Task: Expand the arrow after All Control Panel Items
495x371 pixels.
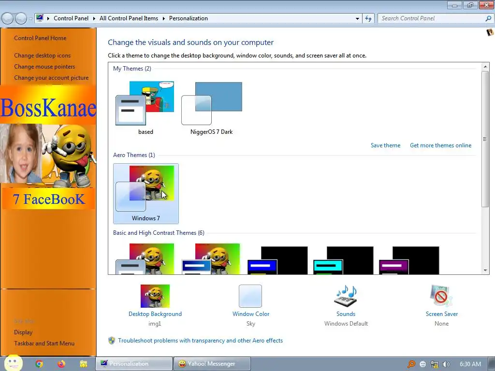Action: pyautogui.click(x=163, y=18)
